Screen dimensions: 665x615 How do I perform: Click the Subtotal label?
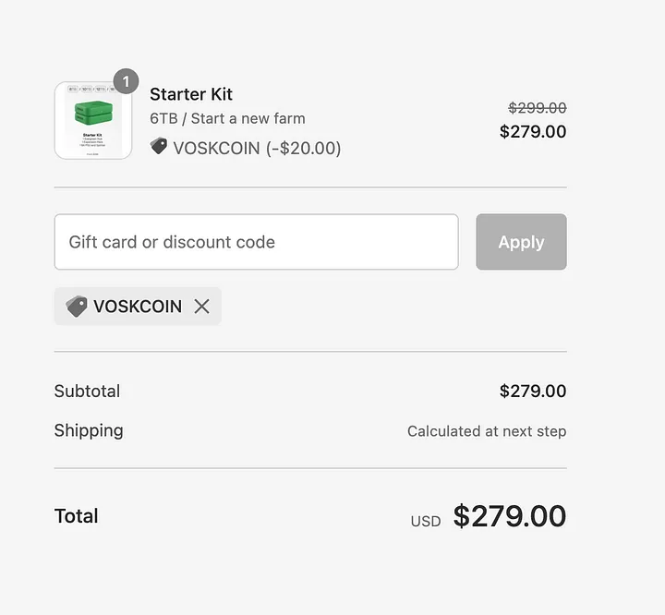pyautogui.click(x=87, y=391)
